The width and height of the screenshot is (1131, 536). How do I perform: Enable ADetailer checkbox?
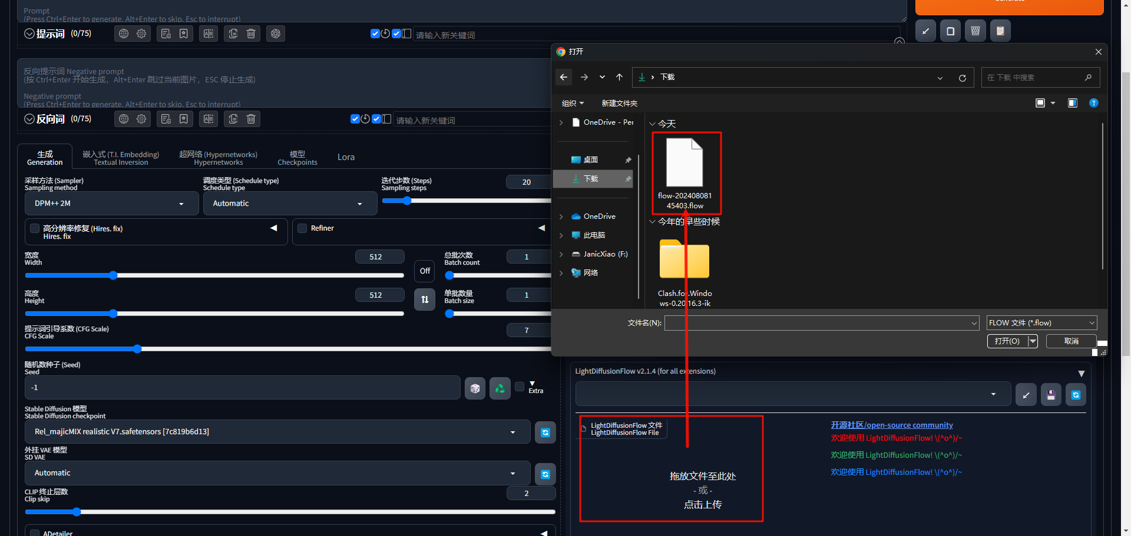coord(35,533)
